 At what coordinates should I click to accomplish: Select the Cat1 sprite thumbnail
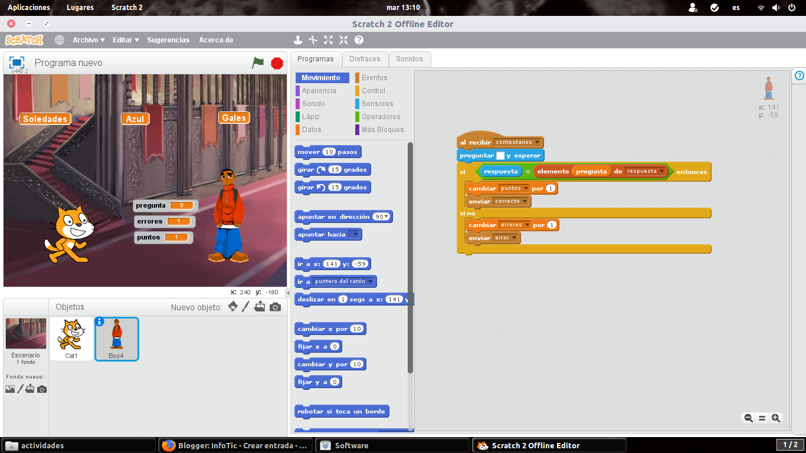pos(71,339)
